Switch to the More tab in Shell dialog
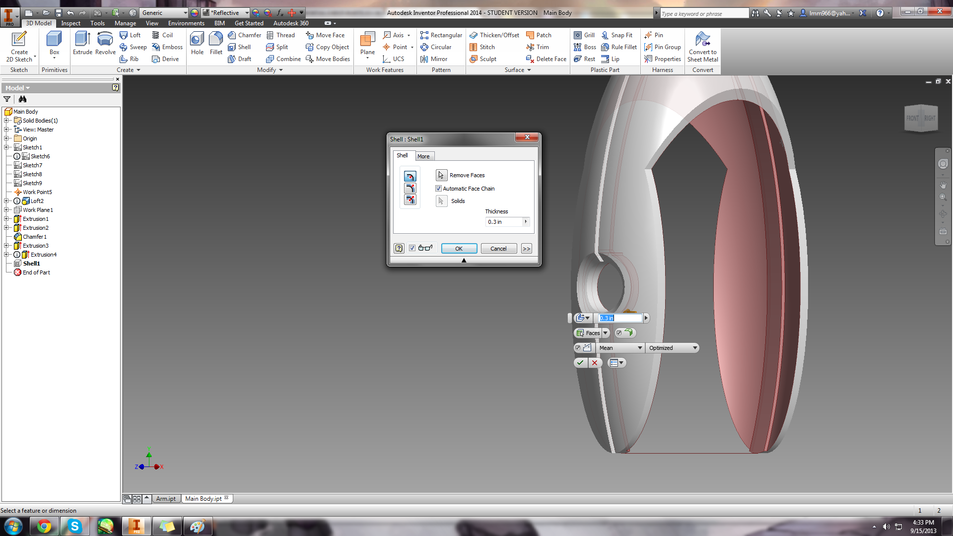Screen dimensions: 953x536 point(423,156)
